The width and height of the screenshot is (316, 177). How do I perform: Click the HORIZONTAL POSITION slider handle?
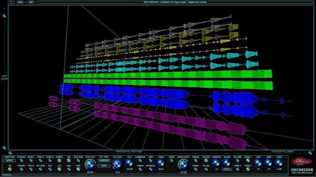click(x=10, y=153)
